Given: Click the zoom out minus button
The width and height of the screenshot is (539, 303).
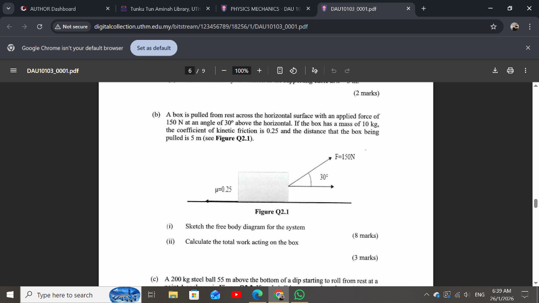Looking at the screenshot, I should point(224,71).
